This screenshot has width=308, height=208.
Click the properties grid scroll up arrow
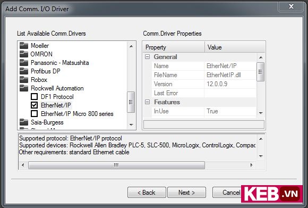click(x=261, y=57)
